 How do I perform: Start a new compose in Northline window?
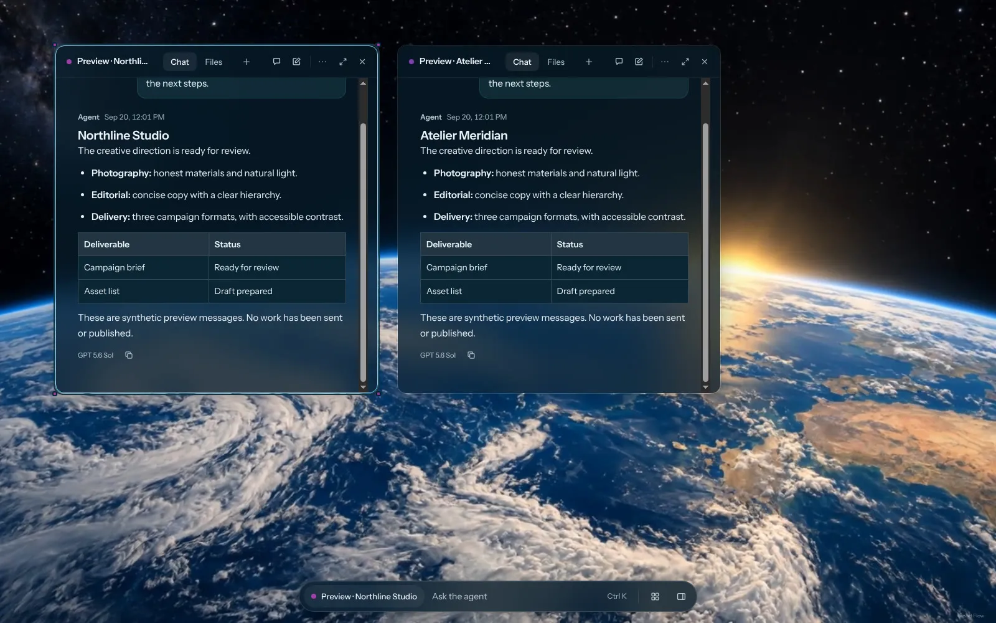(x=296, y=62)
